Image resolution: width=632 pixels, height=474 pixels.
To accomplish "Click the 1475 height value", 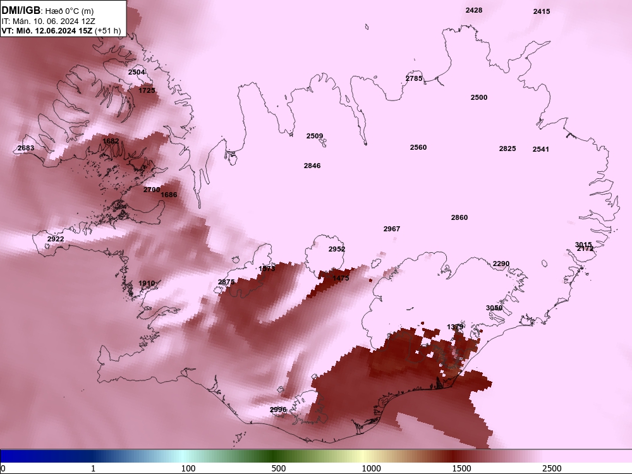I will click(341, 277).
